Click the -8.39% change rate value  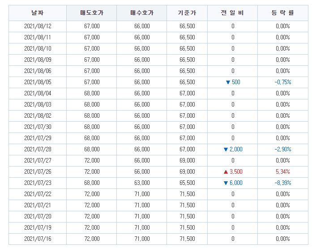283,183
